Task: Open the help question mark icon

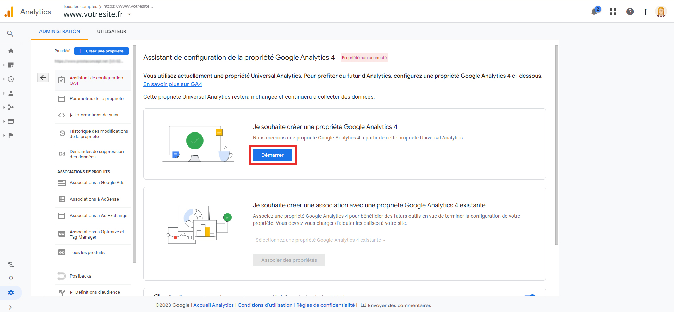Action: [x=630, y=12]
